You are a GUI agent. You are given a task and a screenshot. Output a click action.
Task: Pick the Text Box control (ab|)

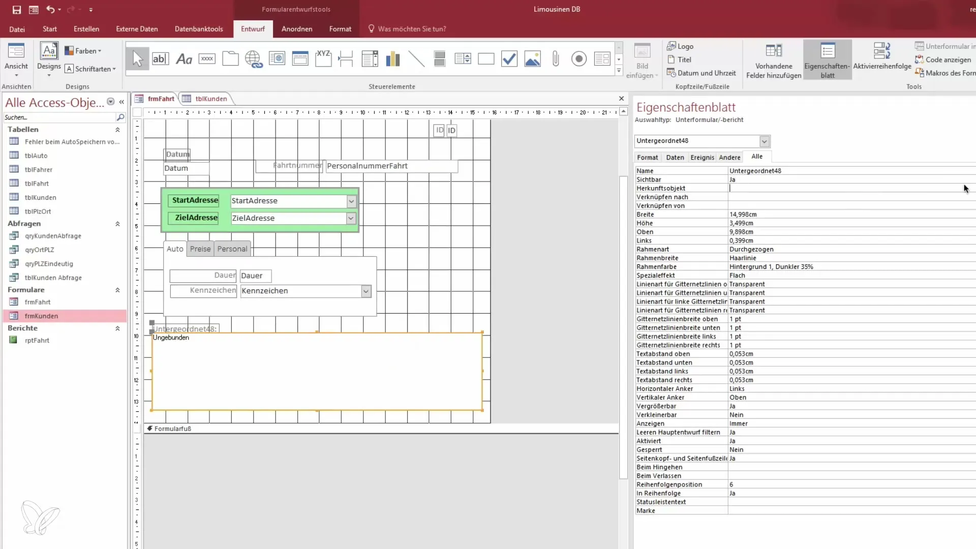coord(160,59)
